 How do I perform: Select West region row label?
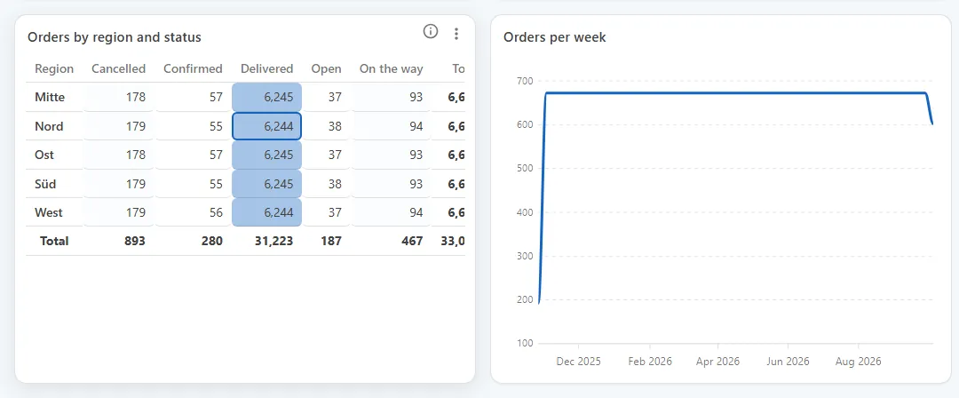(x=49, y=212)
